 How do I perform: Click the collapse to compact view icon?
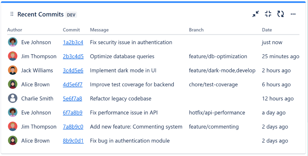pyautogui.click(x=268, y=14)
